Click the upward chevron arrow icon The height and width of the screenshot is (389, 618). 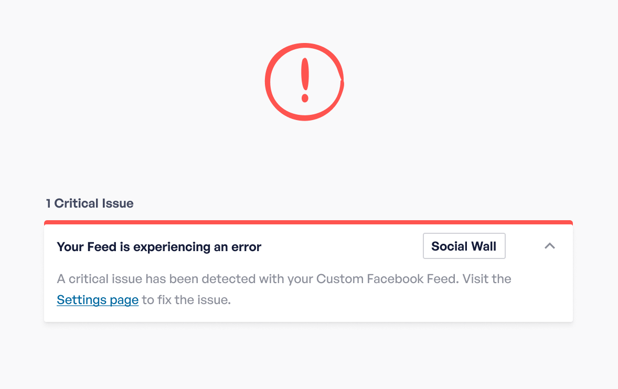tap(549, 246)
